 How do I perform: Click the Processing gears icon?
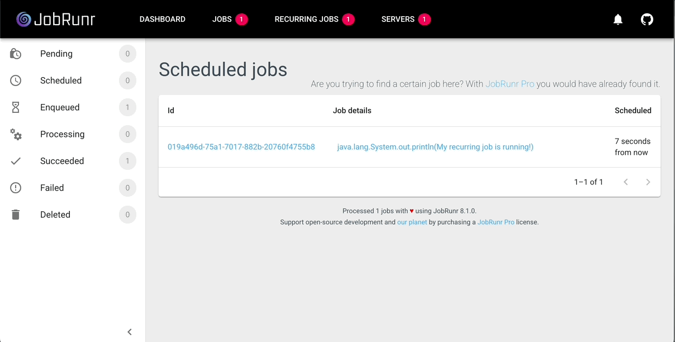point(16,134)
